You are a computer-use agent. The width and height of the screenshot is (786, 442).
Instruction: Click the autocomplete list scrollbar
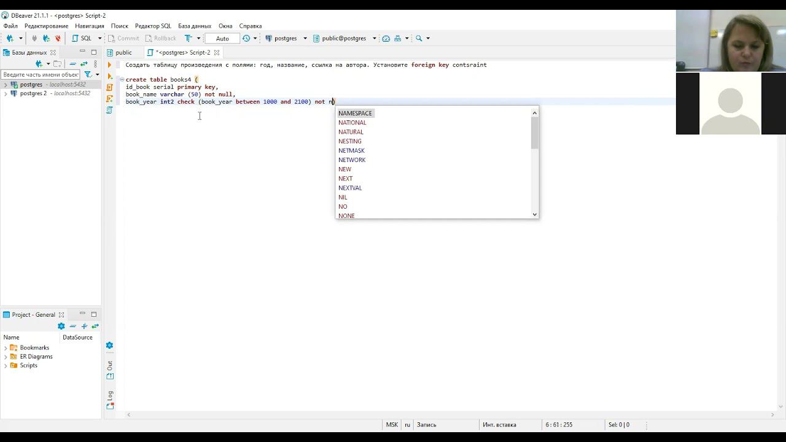[535, 132]
